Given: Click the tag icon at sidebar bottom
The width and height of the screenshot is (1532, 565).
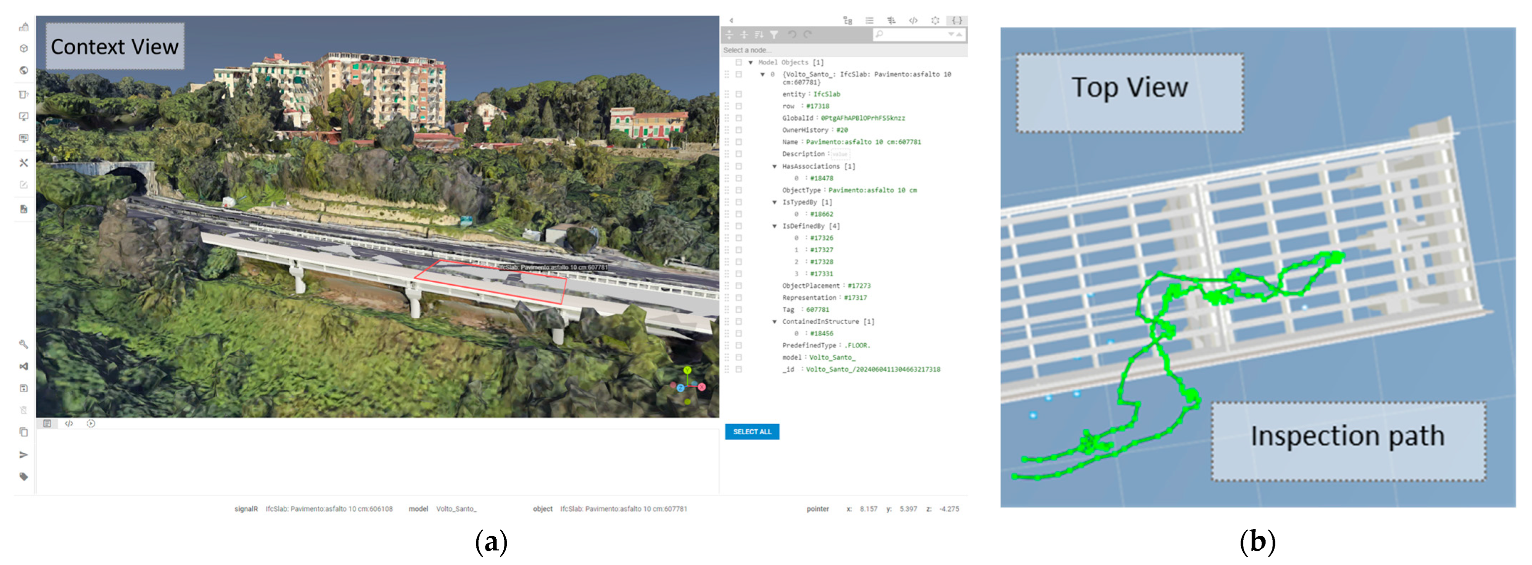Looking at the screenshot, I should [x=24, y=476].
